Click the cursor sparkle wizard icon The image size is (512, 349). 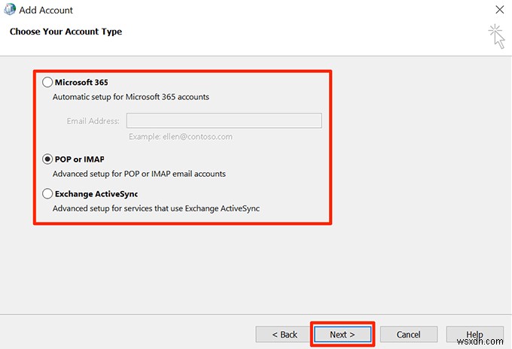click(x=497, y=36)
